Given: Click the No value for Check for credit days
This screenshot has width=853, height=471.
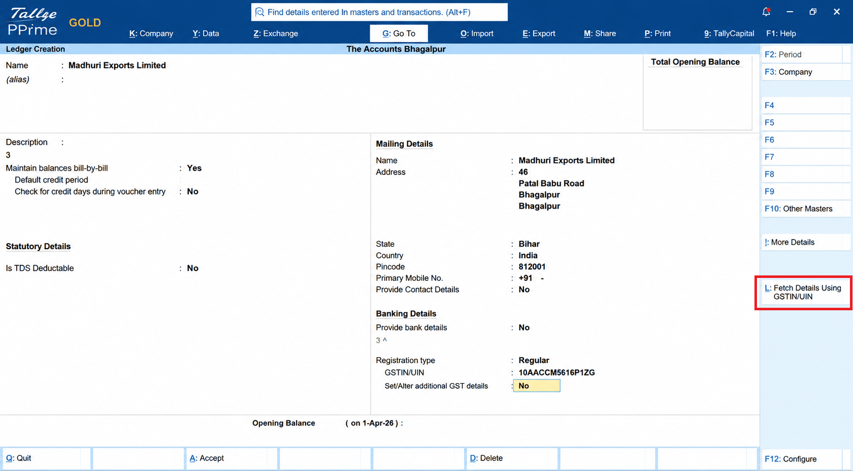Looking at the screenshot, I should [x=193, y=192].
